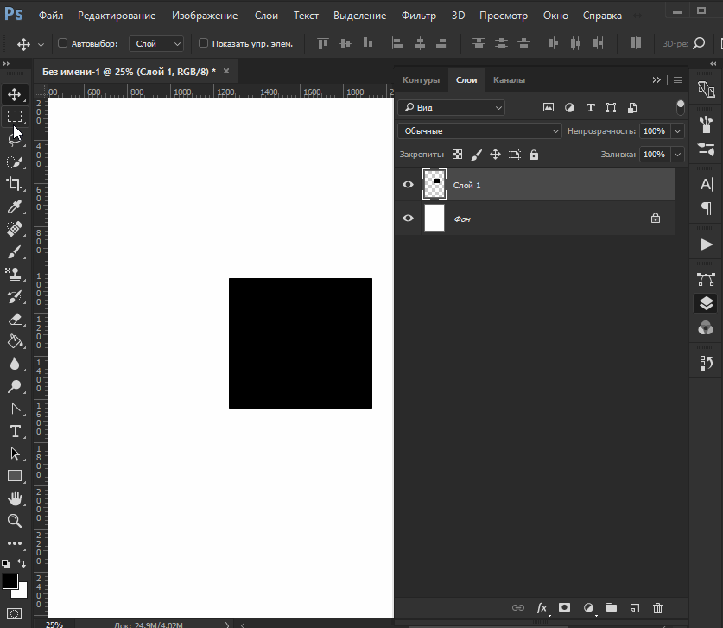Switch to the Каналы tab

[509, 80]
